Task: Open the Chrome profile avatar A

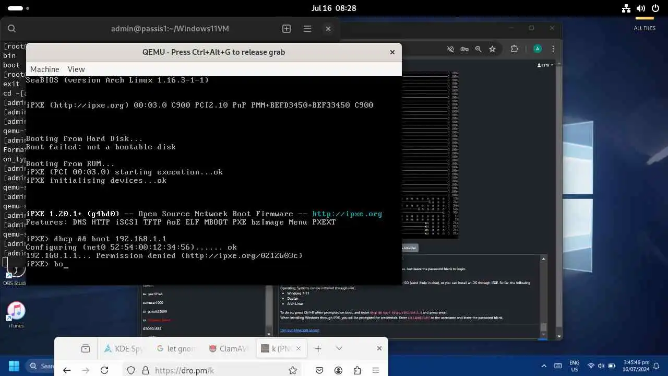Action: (x=538, y=49)
